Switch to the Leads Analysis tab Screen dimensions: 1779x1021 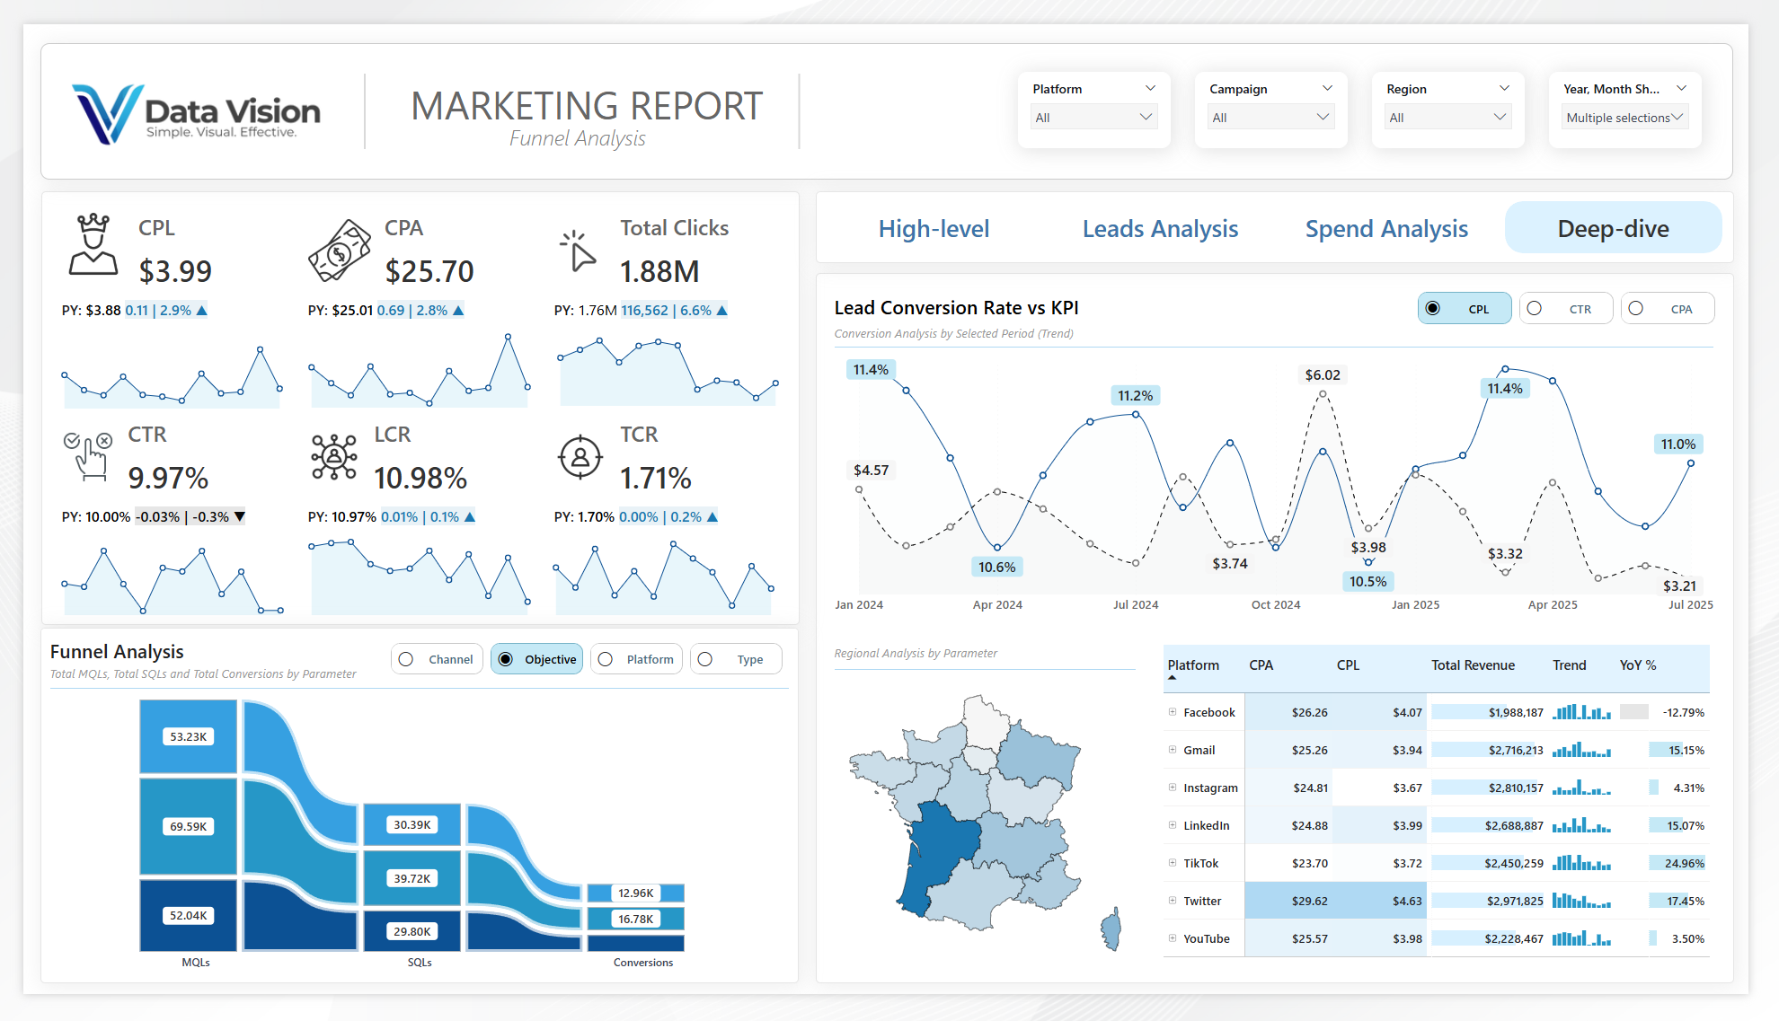click(1160, 229)
